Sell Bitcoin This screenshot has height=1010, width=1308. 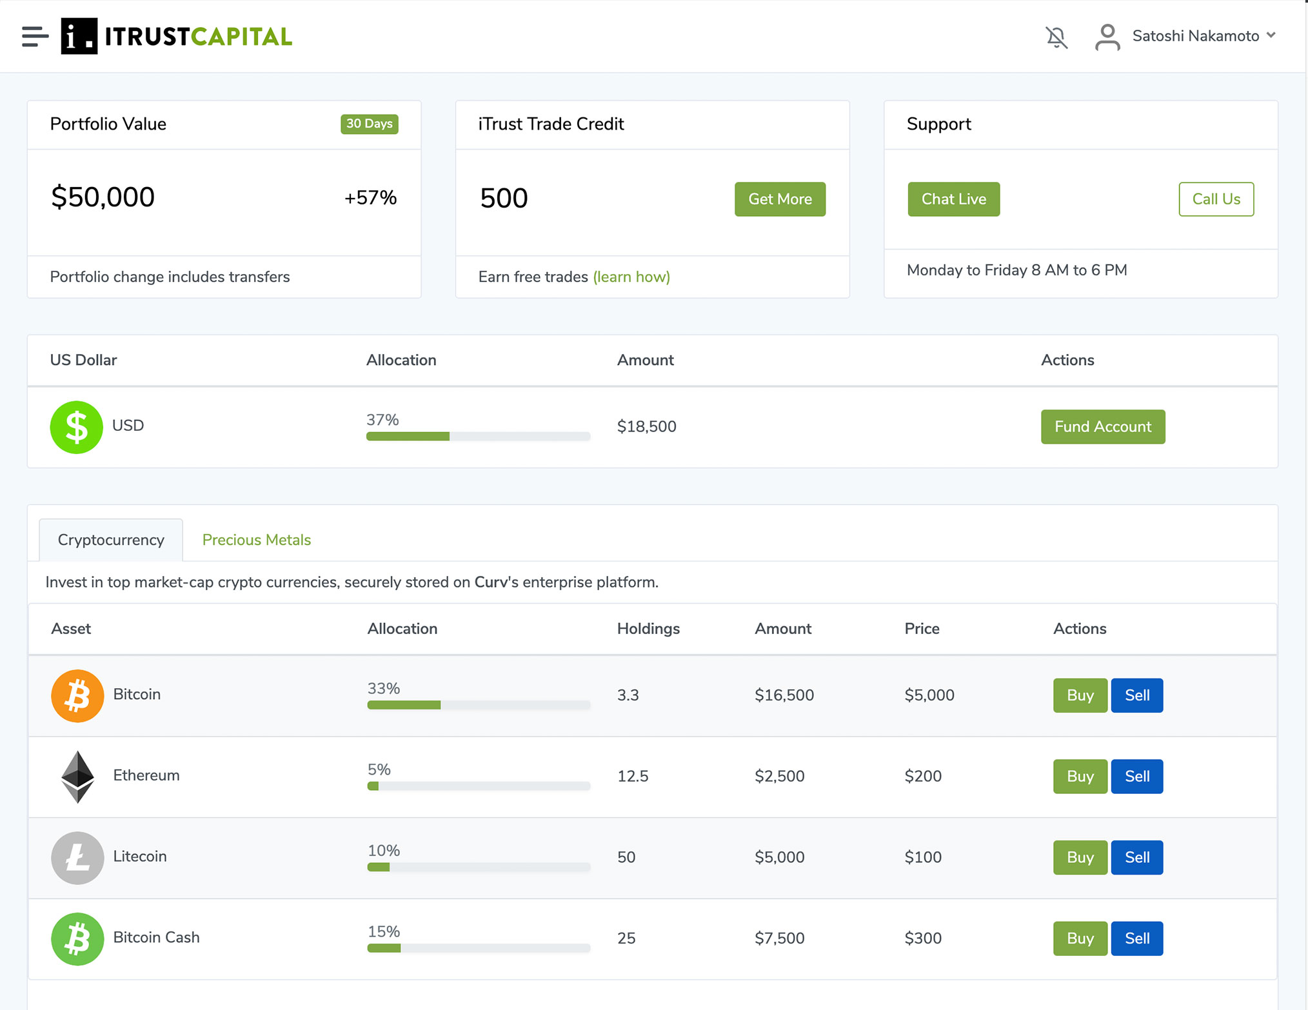[1137, 695]
